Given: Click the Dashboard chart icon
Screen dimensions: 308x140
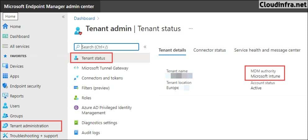Looking at the screenshot, I should tap(5, 36).
